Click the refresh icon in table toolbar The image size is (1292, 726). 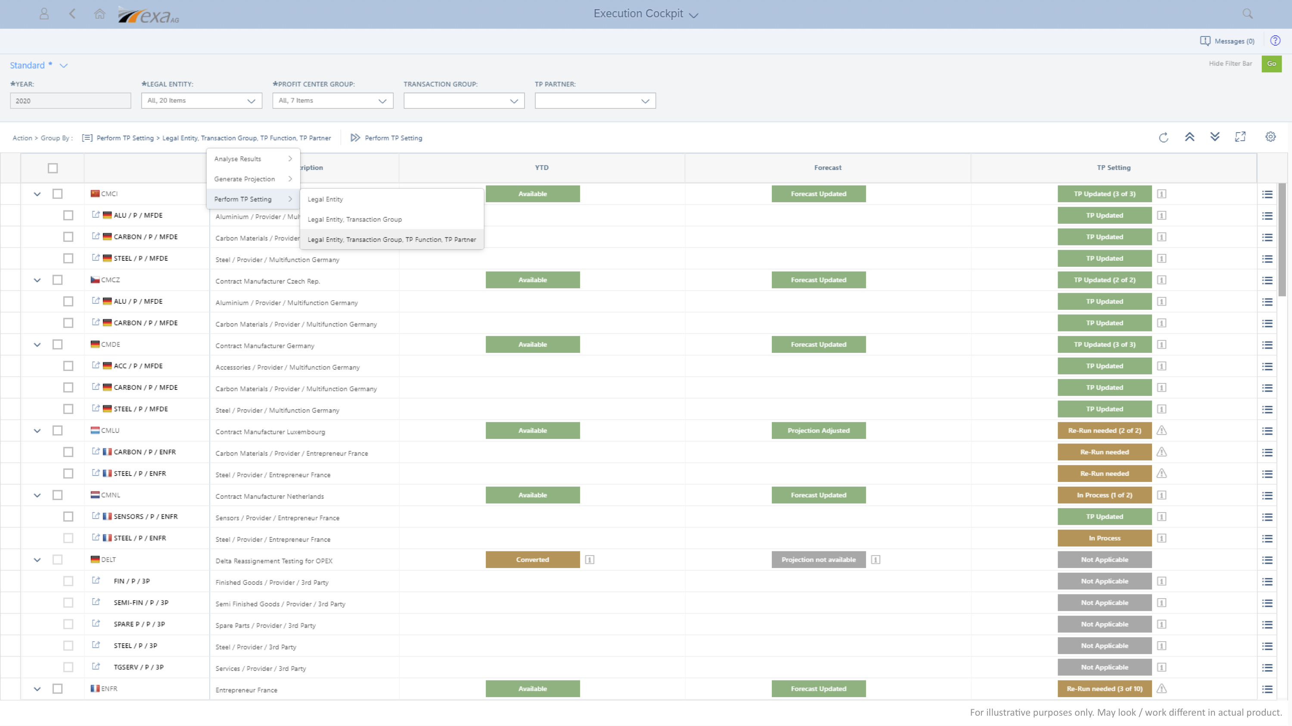point(1164,137)
